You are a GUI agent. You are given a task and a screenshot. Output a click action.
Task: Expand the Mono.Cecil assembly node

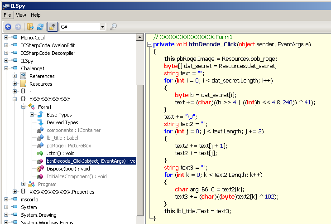[x=6, y=38]
